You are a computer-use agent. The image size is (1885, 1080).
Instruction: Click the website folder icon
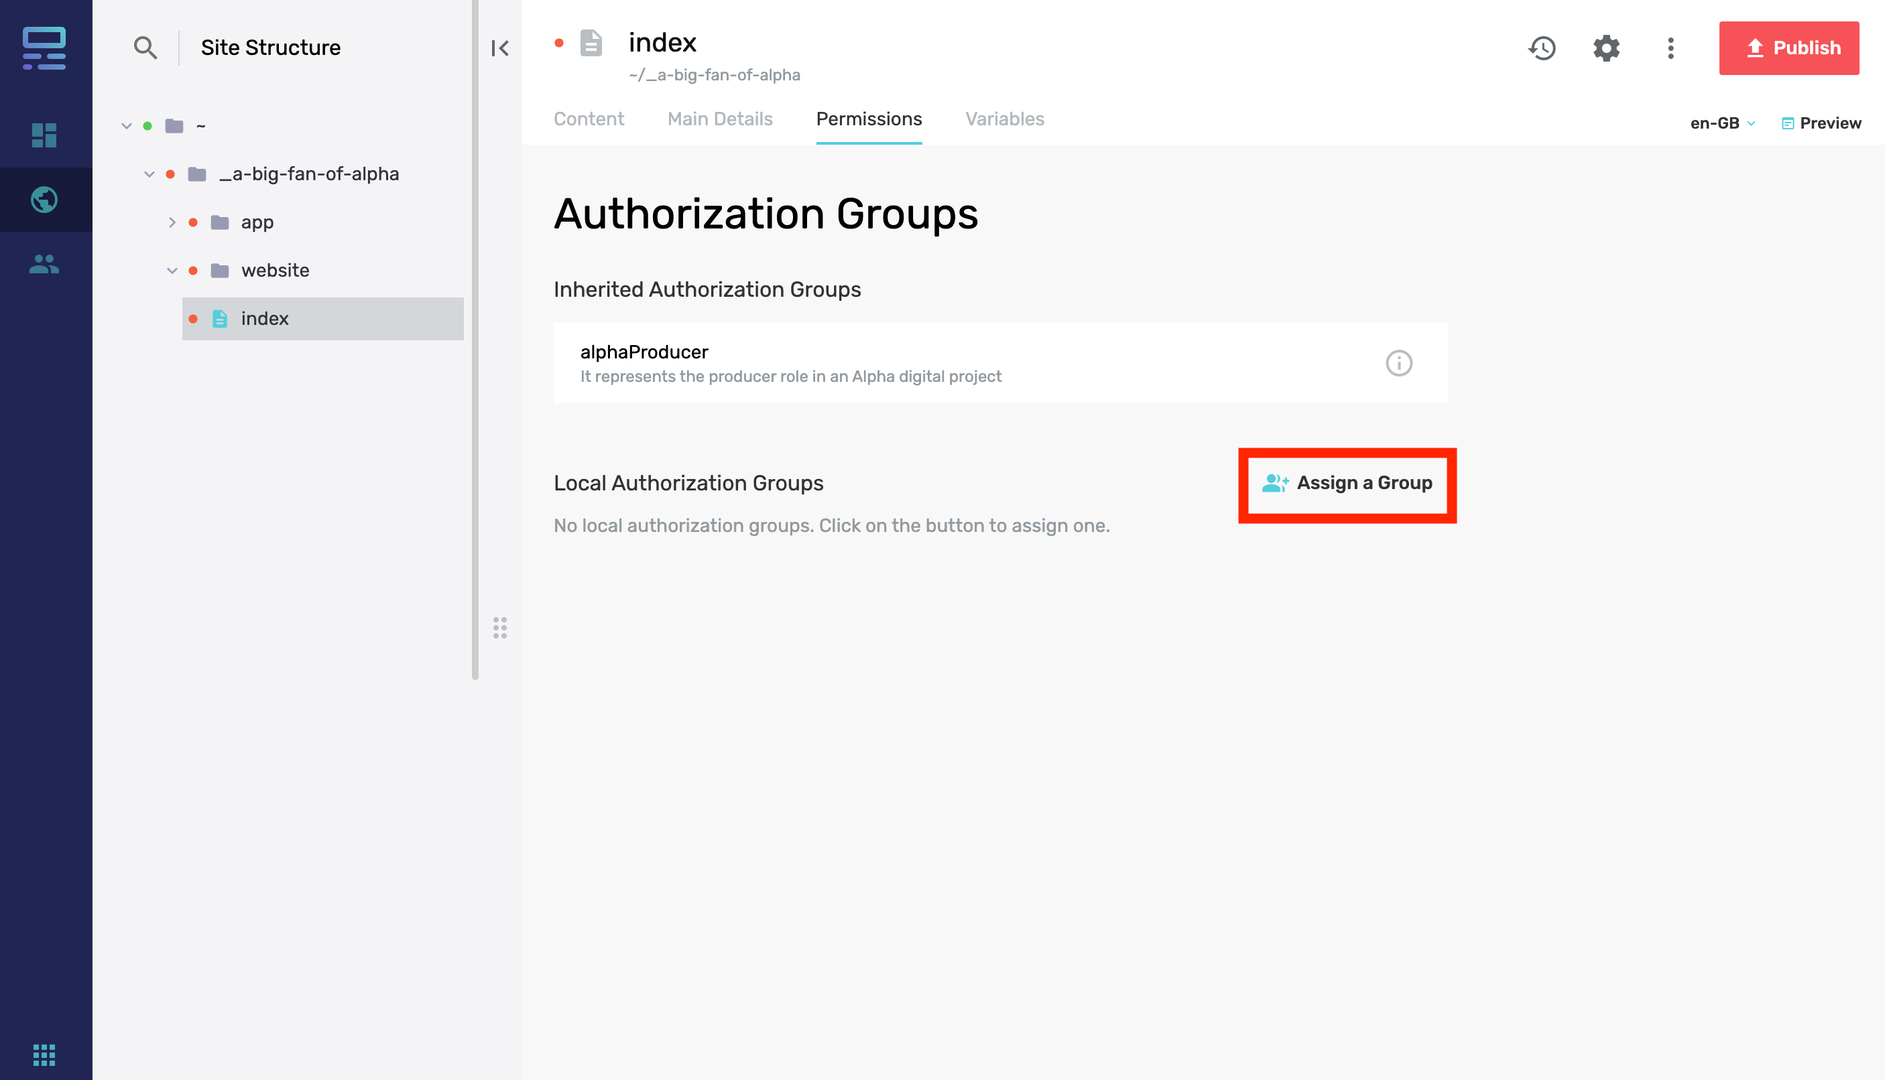[x=220, y=270]
